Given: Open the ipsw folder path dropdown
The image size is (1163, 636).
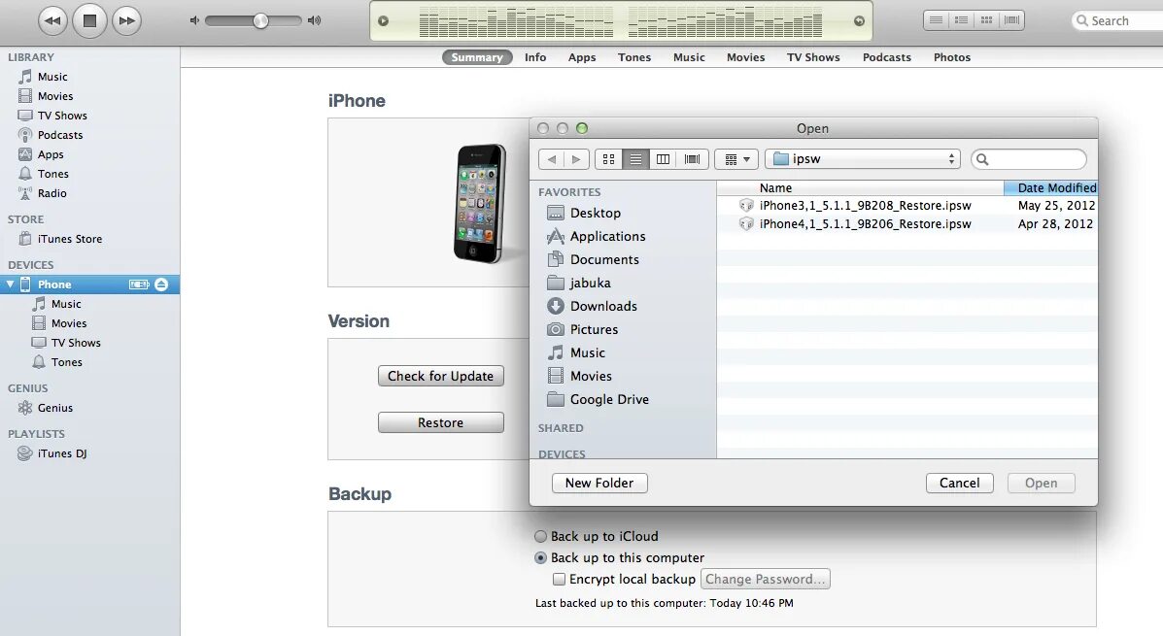Looking at the screenshot, I should [863, 158].
